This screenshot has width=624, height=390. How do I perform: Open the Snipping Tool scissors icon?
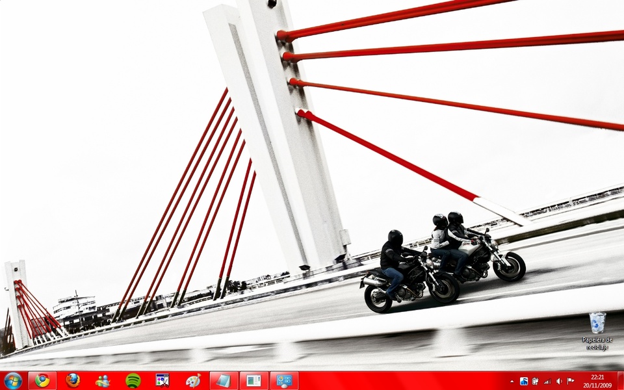tap(162, 380)
